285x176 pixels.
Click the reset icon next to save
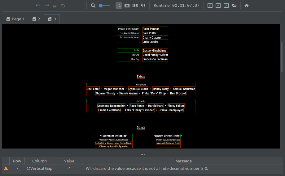point(63,6)
